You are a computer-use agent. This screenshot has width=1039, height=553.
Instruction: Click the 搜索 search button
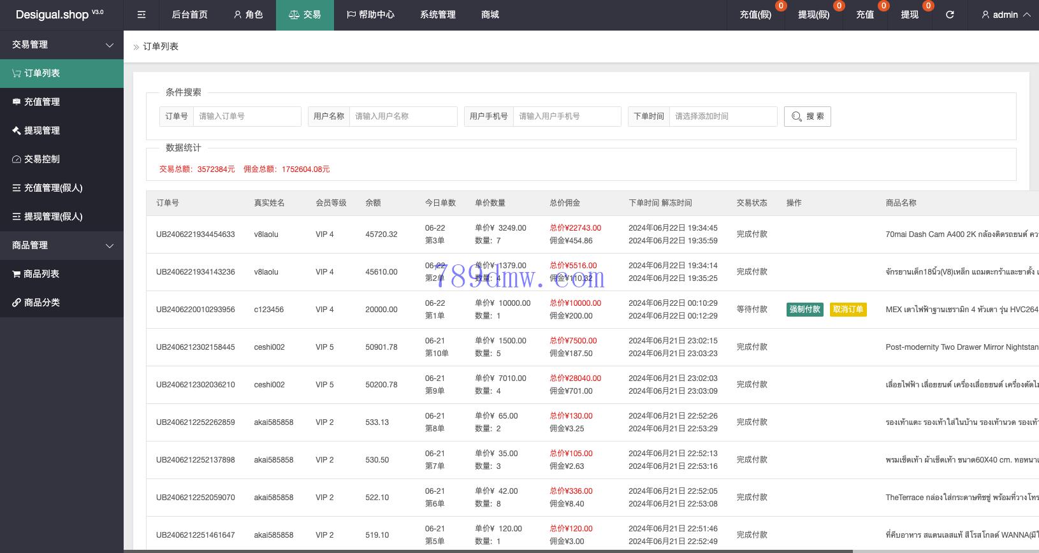coord(807,117)
